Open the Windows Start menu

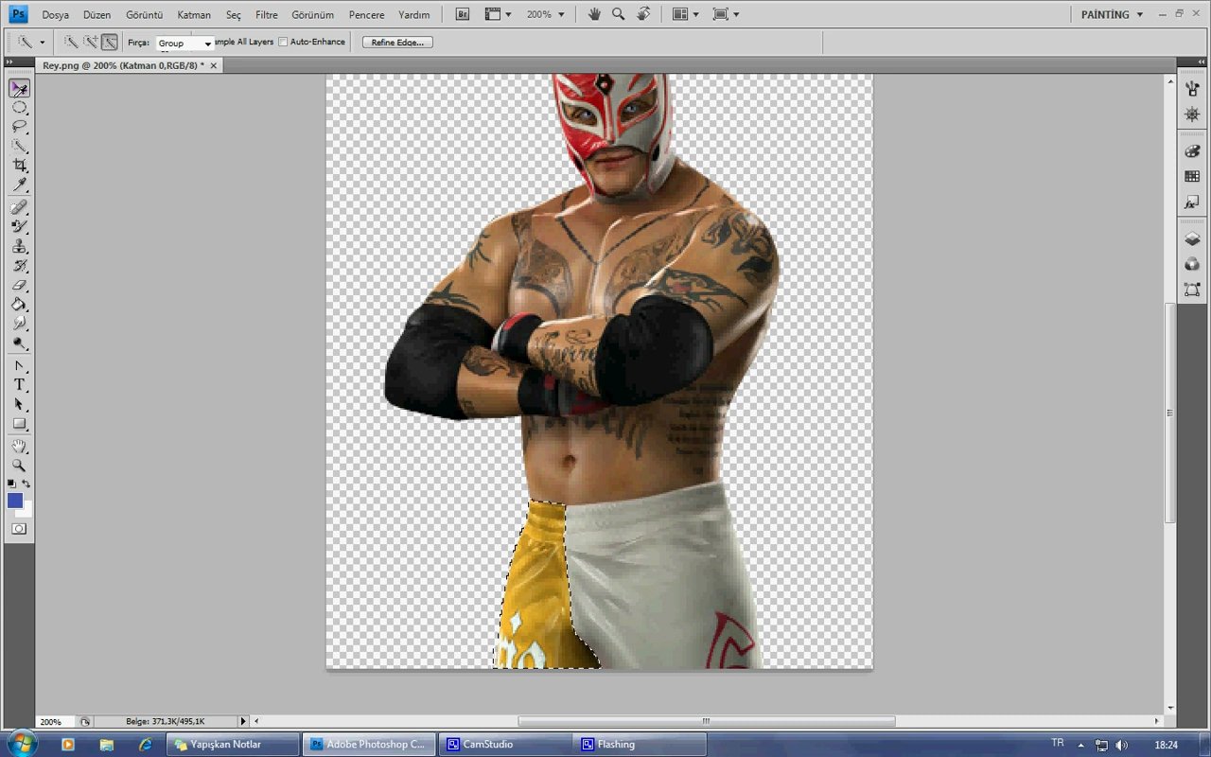21,744
